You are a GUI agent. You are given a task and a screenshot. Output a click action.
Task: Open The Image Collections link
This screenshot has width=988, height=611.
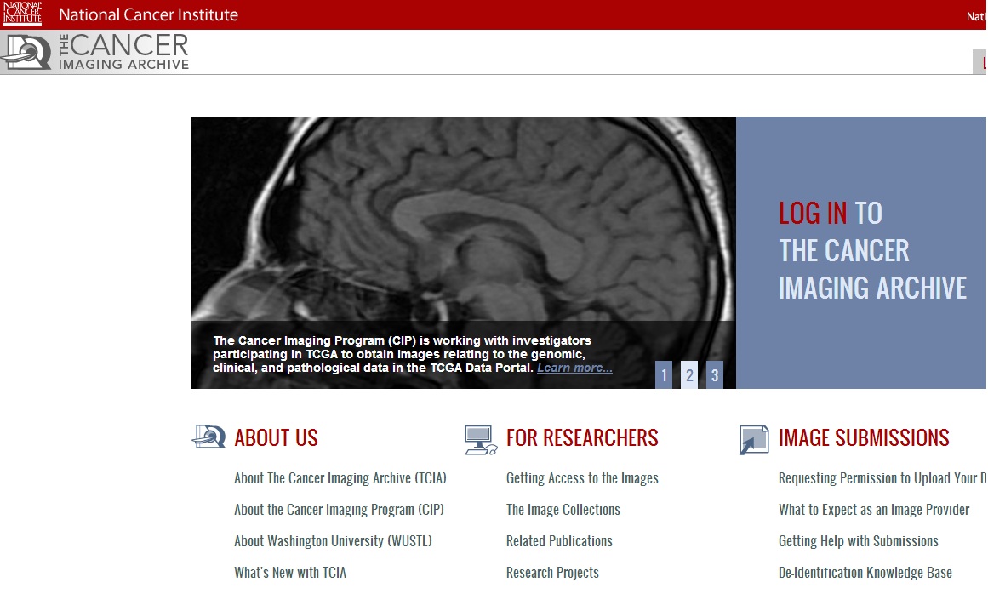[563, 510]
